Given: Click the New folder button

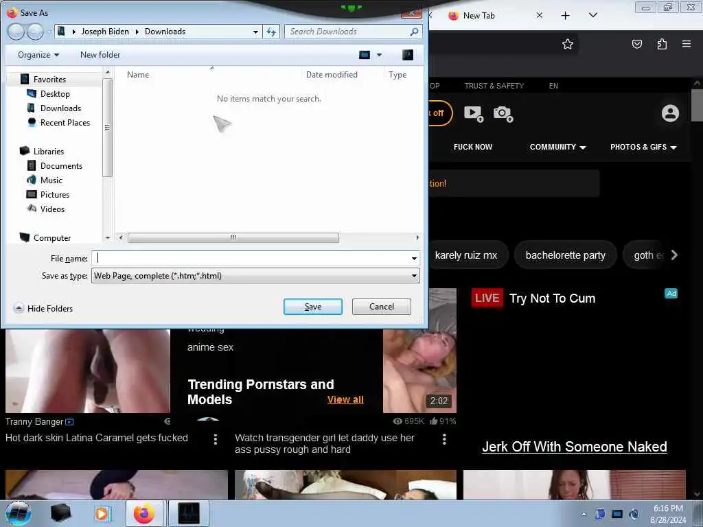Looking at the screenshot, I should pos(100,55).
